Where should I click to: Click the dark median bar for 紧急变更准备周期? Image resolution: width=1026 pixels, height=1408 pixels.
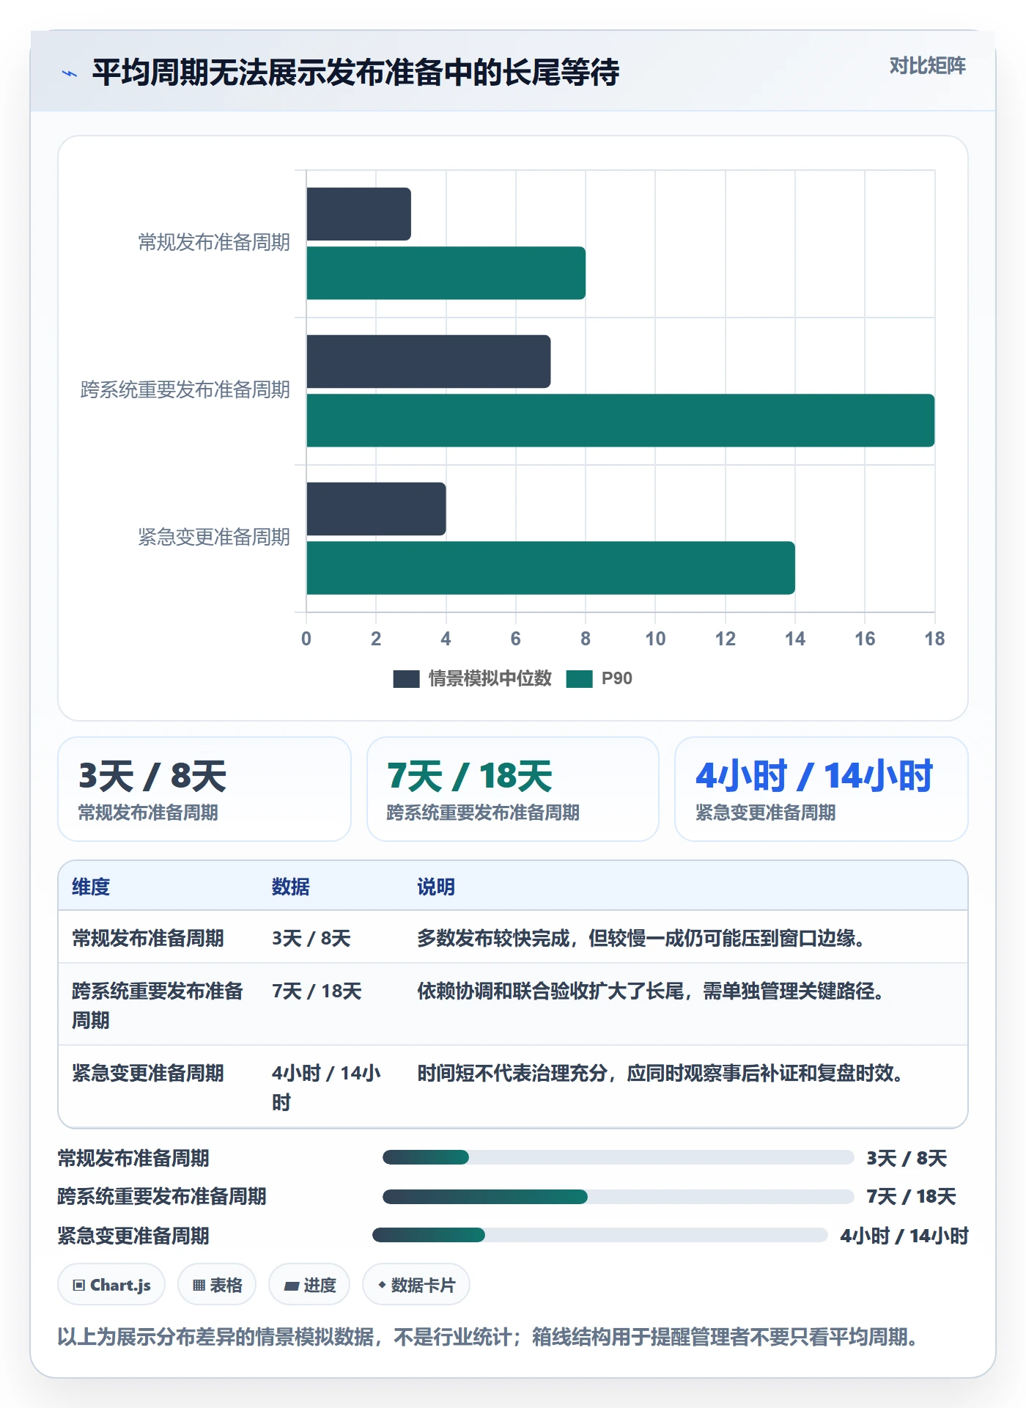(376, 509)
